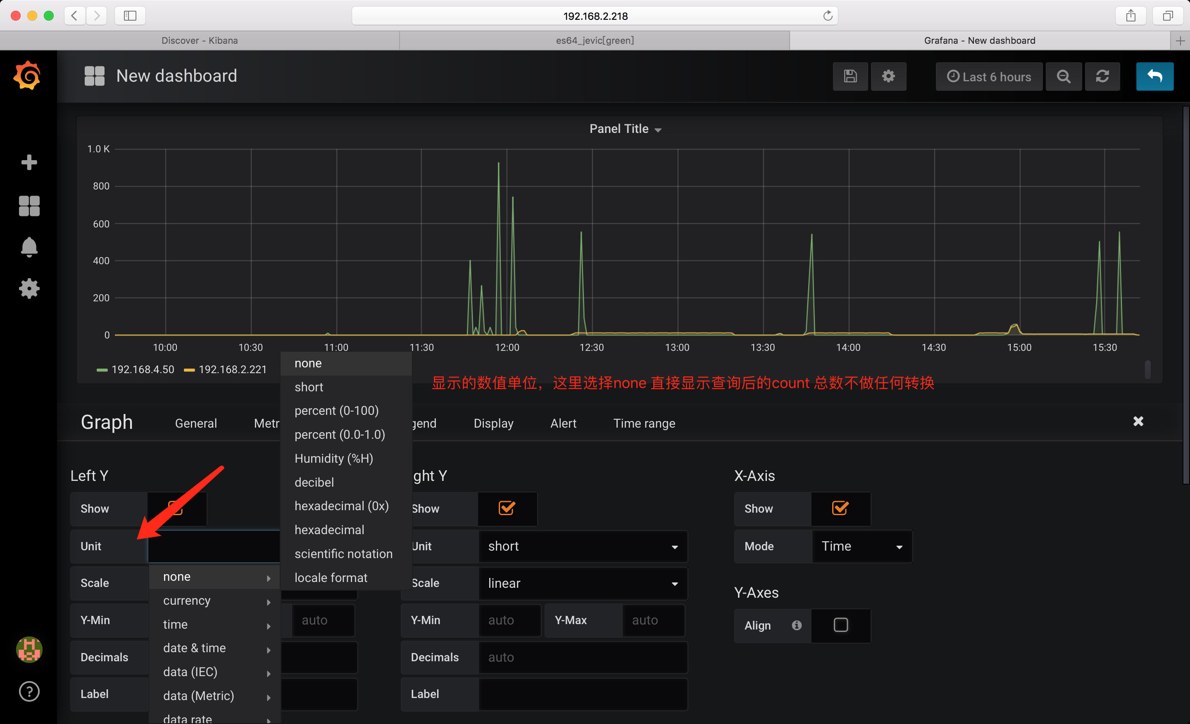The height and width of the screenshot is (724, 1190).
Task: Click the blue back to dashboard arrow
Action: [1154, 76]
